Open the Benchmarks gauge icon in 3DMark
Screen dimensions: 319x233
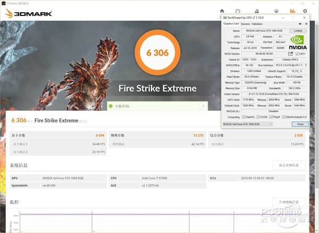[238, 11]
